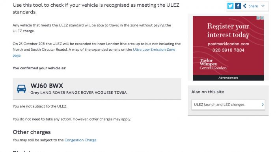Screen dimensions: 276x152
Task: Click the Share text button
Action: pyautogui.click(x=253, y=6)
